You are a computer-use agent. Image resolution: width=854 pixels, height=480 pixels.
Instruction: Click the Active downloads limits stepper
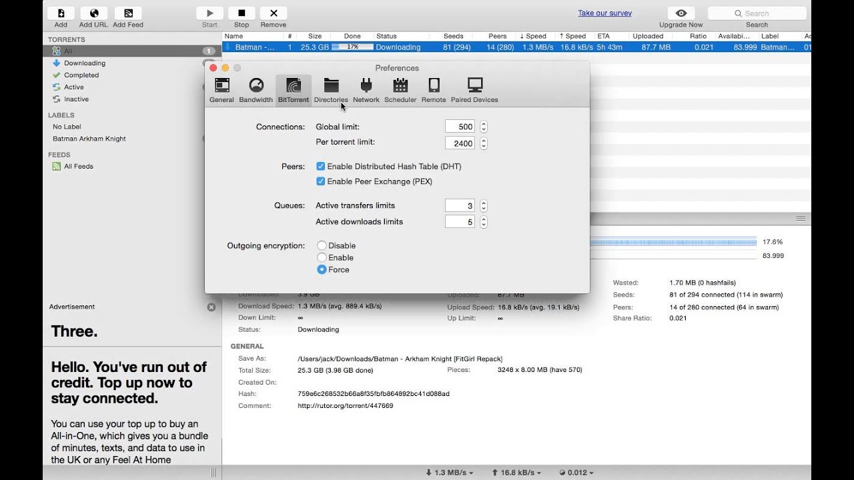(484, 222)
